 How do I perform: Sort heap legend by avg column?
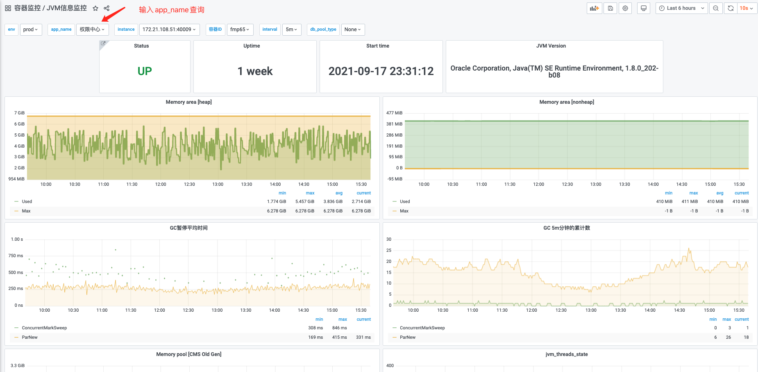(339, 193)
